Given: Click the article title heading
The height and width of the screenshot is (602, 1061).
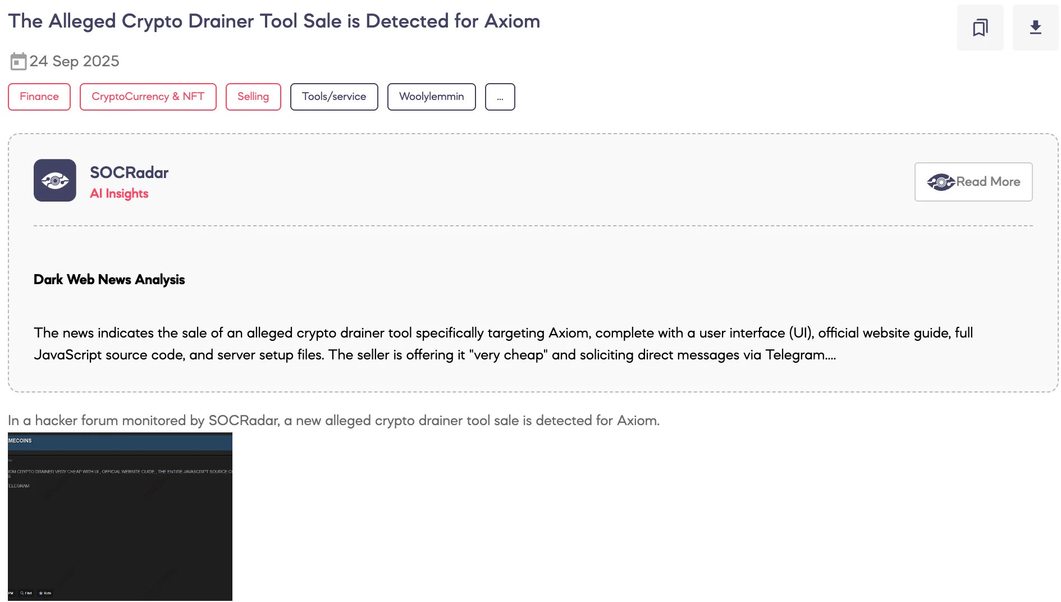Looking at the screenshot, I should point(274,21).
